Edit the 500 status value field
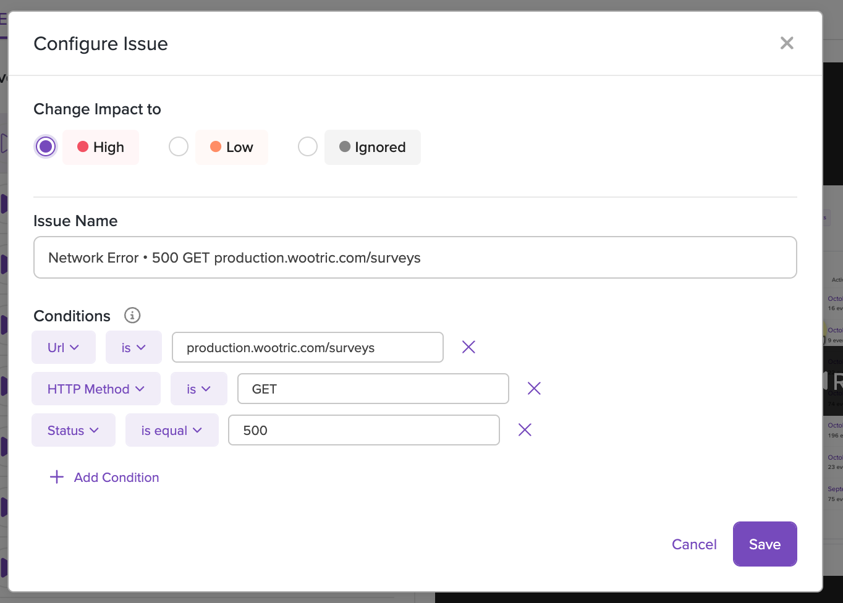 click(x=364, y=430)
